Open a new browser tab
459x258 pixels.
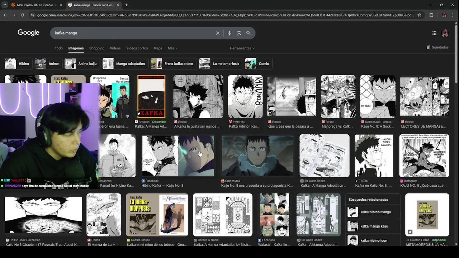(x=126, y=5)
